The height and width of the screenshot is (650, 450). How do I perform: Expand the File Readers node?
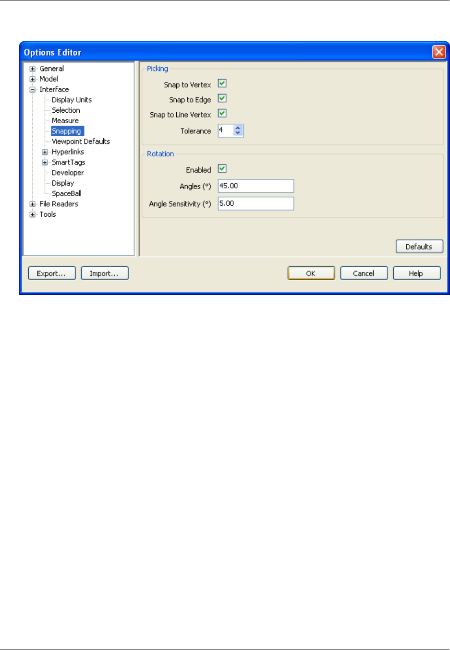[x=33, y=204]
